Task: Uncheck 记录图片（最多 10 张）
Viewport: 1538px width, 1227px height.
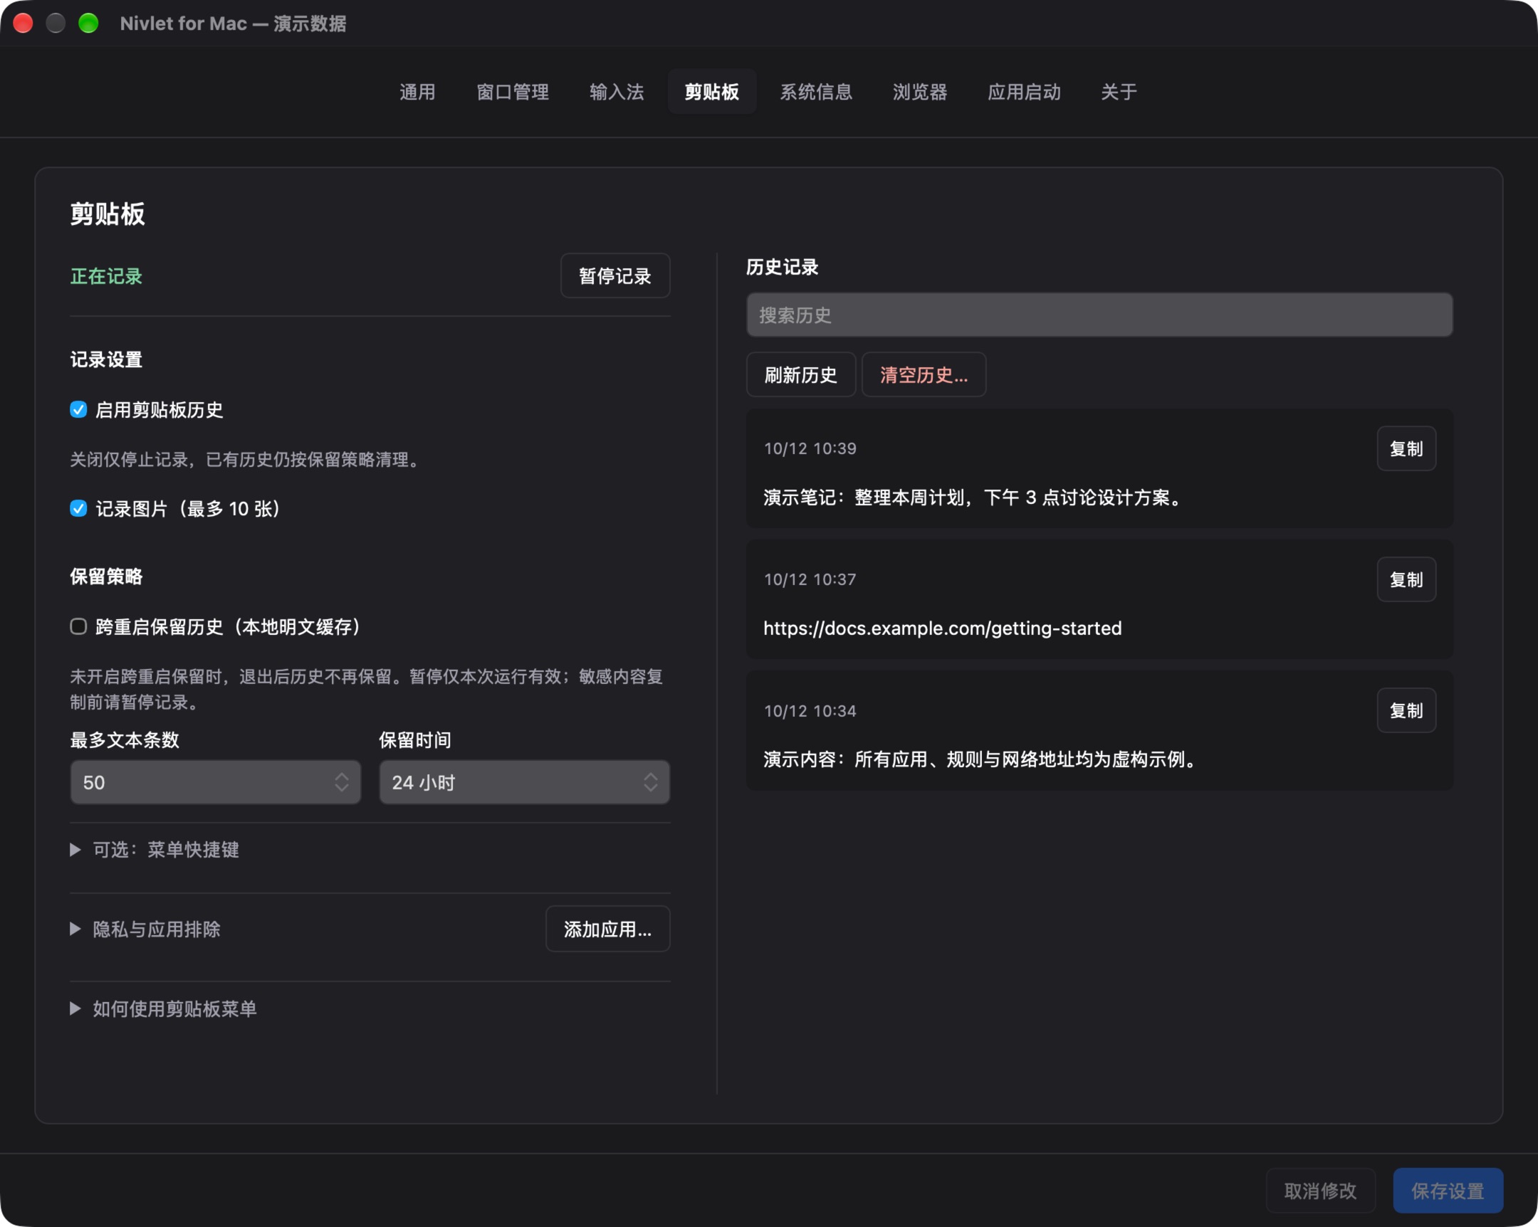Action: [x=78, y=509]
